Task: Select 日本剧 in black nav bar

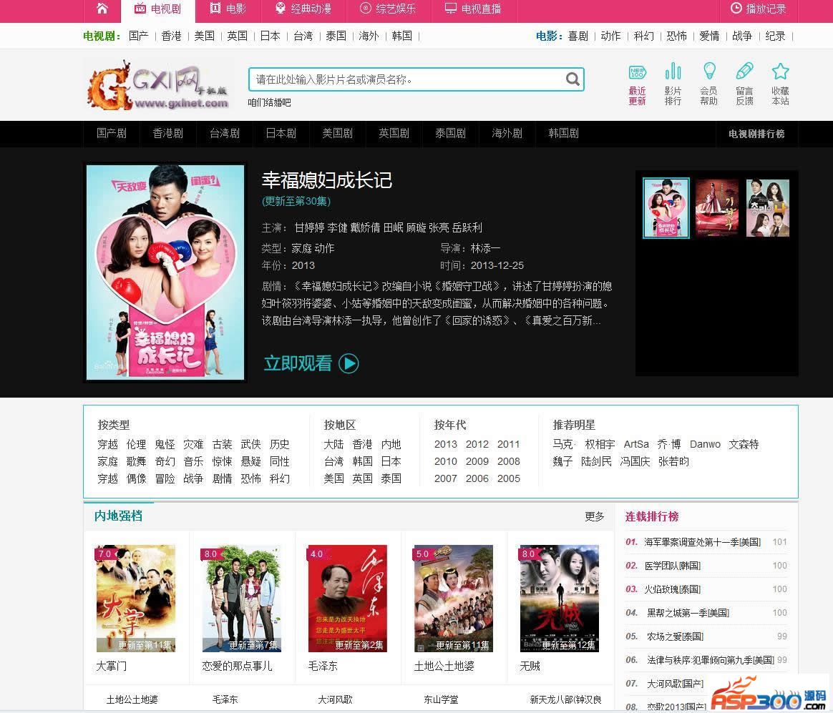Action: [281, 133]
